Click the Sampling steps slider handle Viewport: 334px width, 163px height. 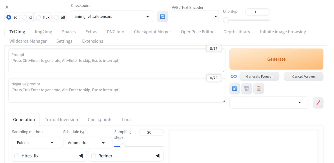pyautogui.click(x=123, y=146)
